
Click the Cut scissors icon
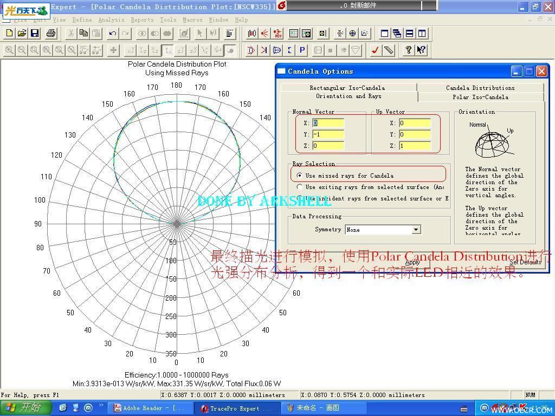(x=71, y=33)
